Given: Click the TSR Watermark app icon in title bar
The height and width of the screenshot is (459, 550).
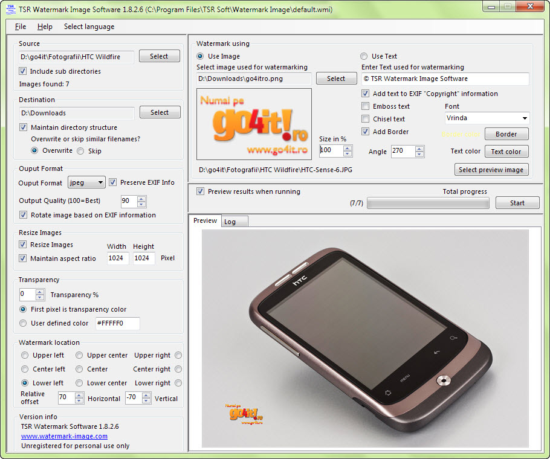Looking at the screenshot, I should pos(11,10).
